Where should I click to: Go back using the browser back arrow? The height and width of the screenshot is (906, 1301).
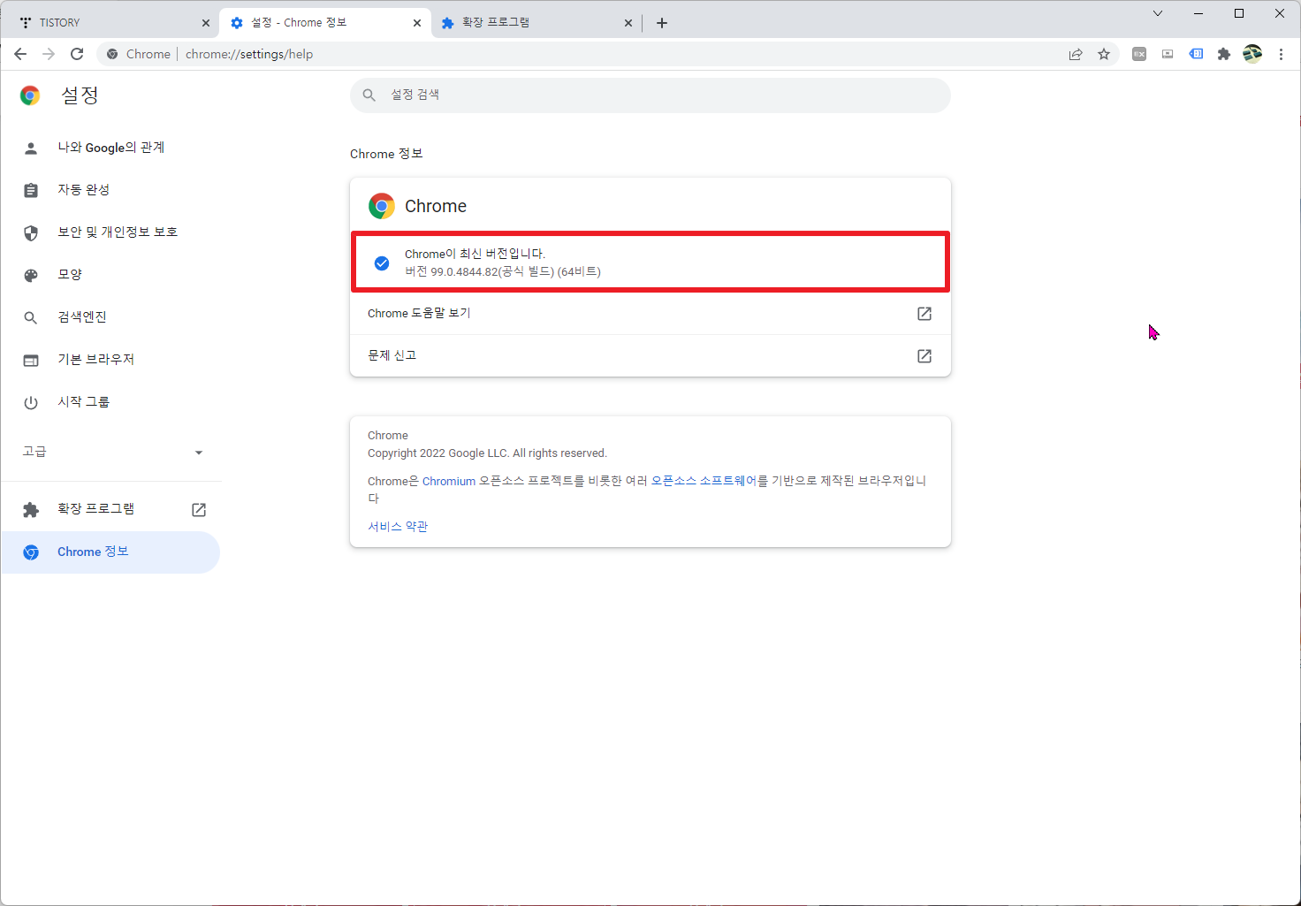[20, 54]
